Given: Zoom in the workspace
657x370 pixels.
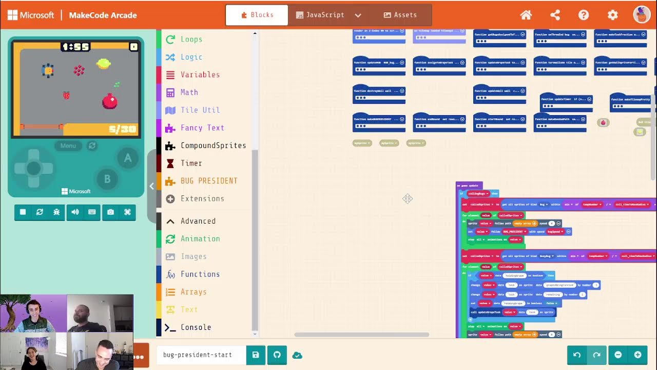Looking at the screenshot, I should [637, 355].
